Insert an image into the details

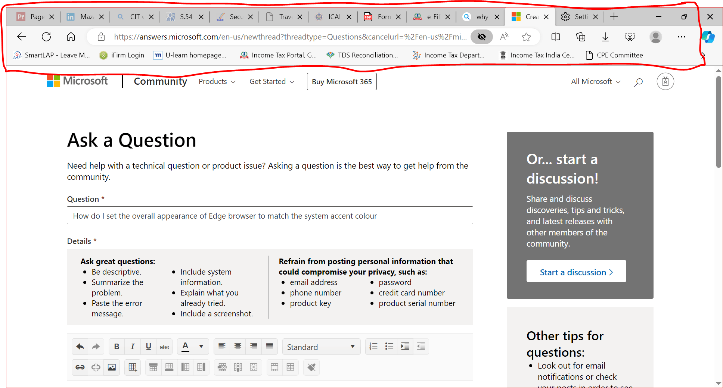pos(112,367)
